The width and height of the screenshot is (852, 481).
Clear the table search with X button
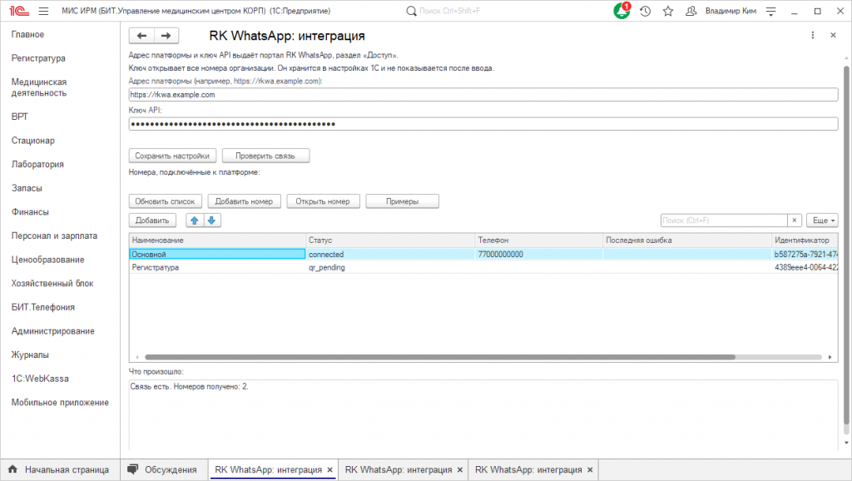click(795, 221)
